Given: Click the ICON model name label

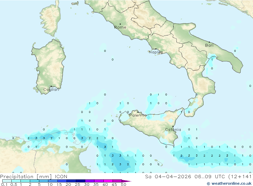Looking at the screenshot, I should pos(61,177).
